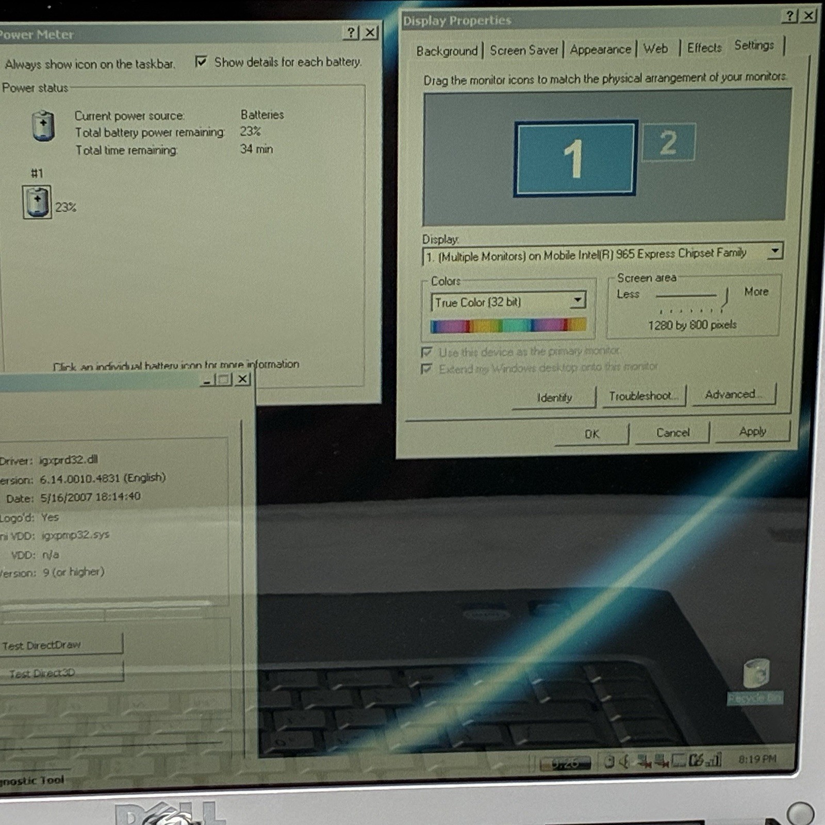This screenshot has width=825, height=825.
Task: Click the Power Meter help question mark button
Action: (351, 33)
